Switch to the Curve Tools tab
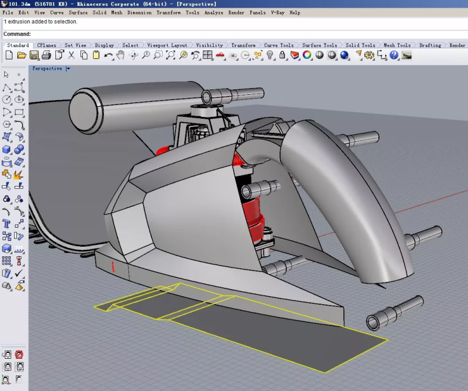Screen dimensions: 468x391 click(x=278, y=45)
